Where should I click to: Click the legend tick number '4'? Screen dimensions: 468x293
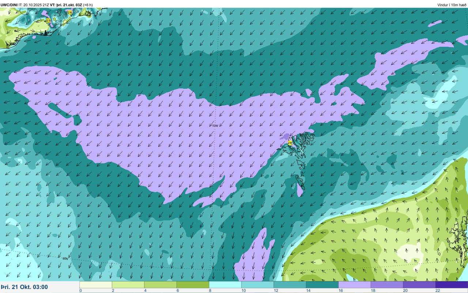click(145, 291)
